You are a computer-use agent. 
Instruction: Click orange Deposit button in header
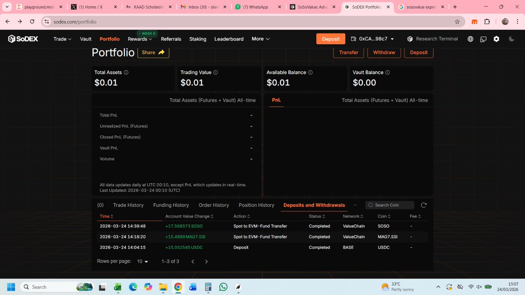pyautogui.click(x=331, y=39)
